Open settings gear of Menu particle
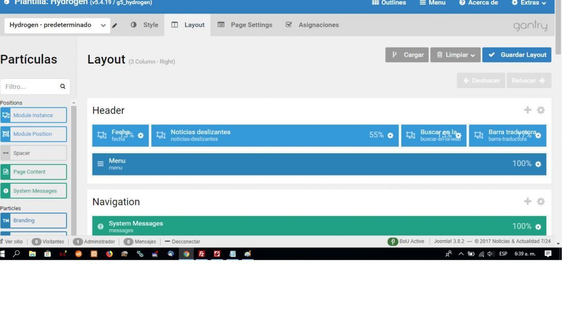The height and width of the screenshot is (319, 568). point(538,164)
